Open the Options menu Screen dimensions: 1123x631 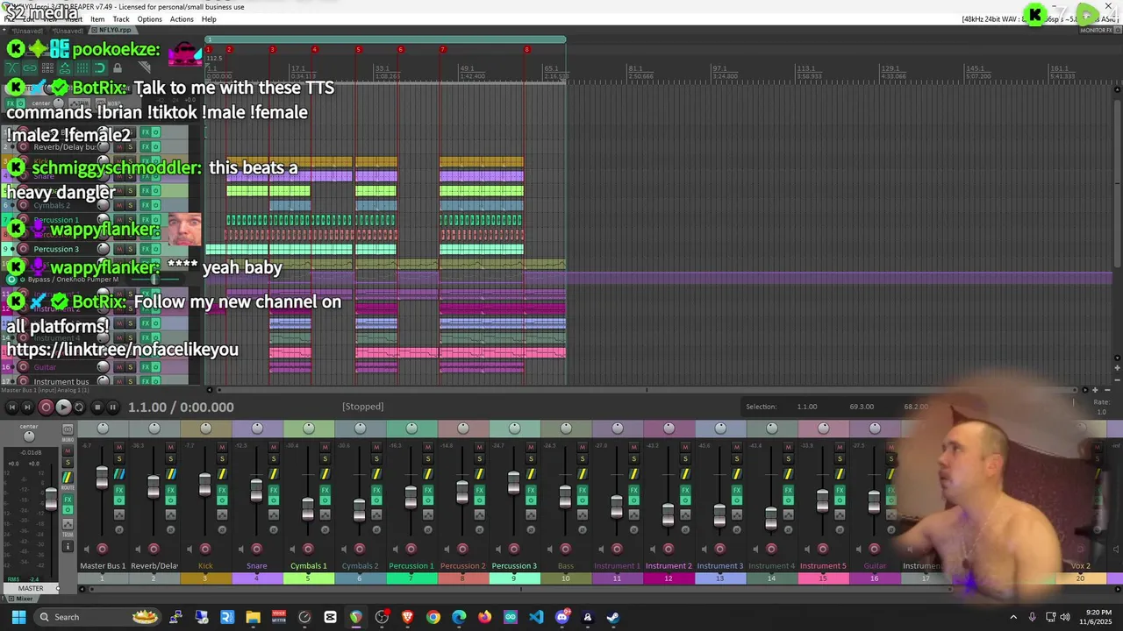(x=149, y=19)
